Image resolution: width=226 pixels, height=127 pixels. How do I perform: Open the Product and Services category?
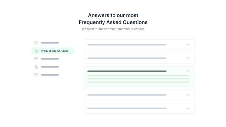(53, 51)
